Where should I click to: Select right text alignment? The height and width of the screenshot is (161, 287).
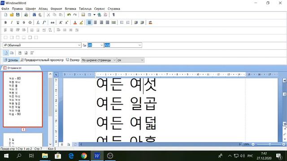[x=101, y=22]
